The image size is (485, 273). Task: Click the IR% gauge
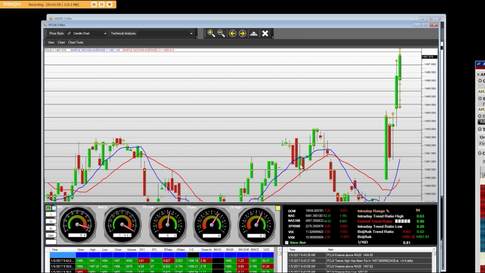78,224
